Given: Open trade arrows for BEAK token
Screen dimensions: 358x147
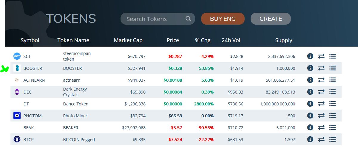Looking at the screenshot, I should point(321,127).
